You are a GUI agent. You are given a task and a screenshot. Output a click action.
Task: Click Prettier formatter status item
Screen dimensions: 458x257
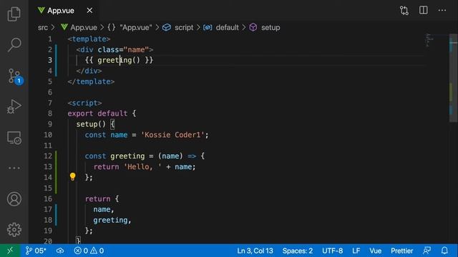pyautogui.click(x=402, y=251)
